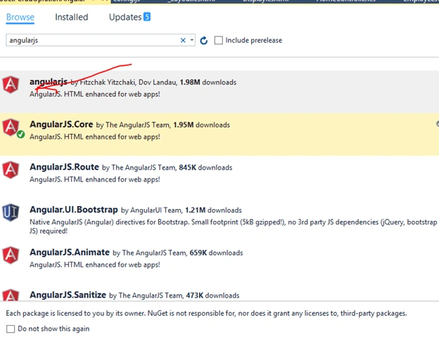Screen dimensions: 439x337
Task: Select the AngularJS.Route package title
Action: (65, 167)
